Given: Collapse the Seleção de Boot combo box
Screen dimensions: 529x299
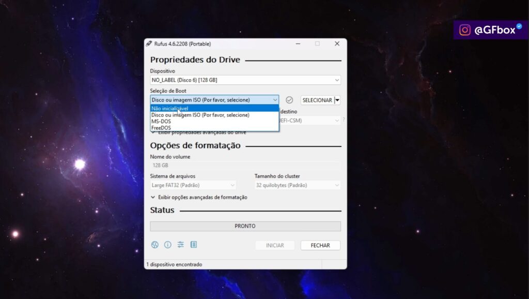Looking at the screenshot, I should pos(214,100).
